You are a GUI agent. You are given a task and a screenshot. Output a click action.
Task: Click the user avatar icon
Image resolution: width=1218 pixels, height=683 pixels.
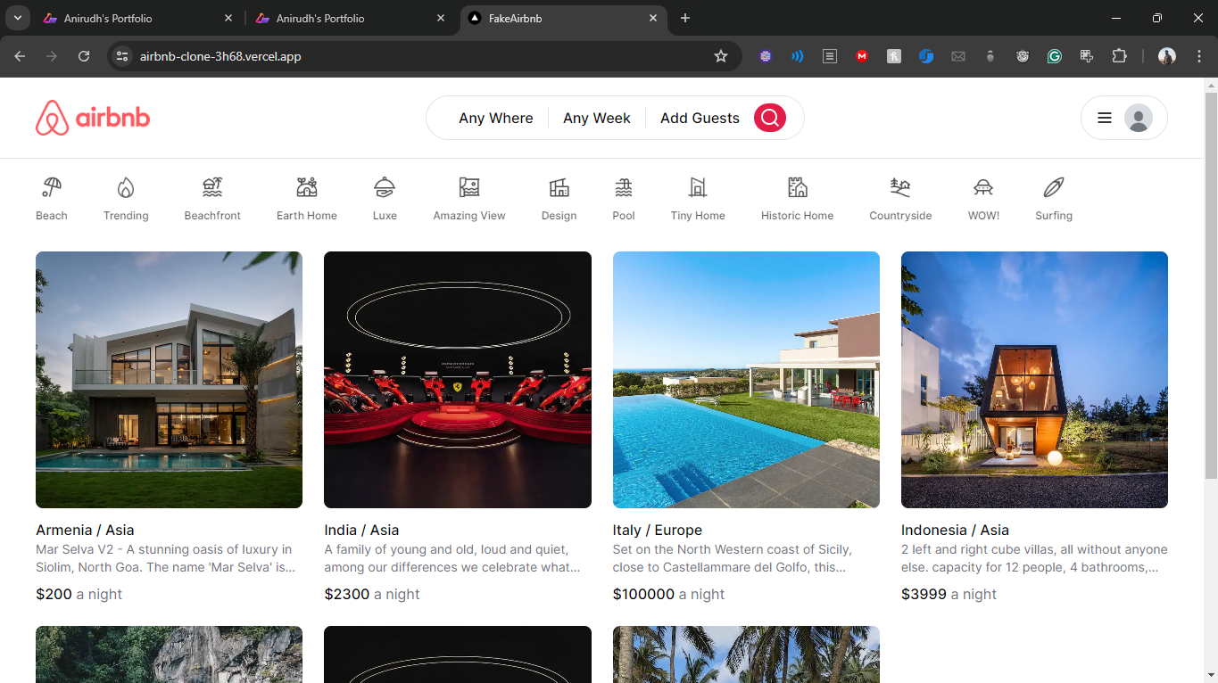pos(1138,118)
